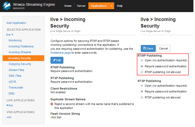
Task: Follow the Publishers page link
Action: (x=60, y=53)
